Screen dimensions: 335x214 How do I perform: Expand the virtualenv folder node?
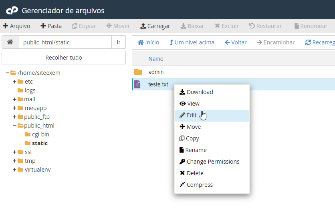14,170
